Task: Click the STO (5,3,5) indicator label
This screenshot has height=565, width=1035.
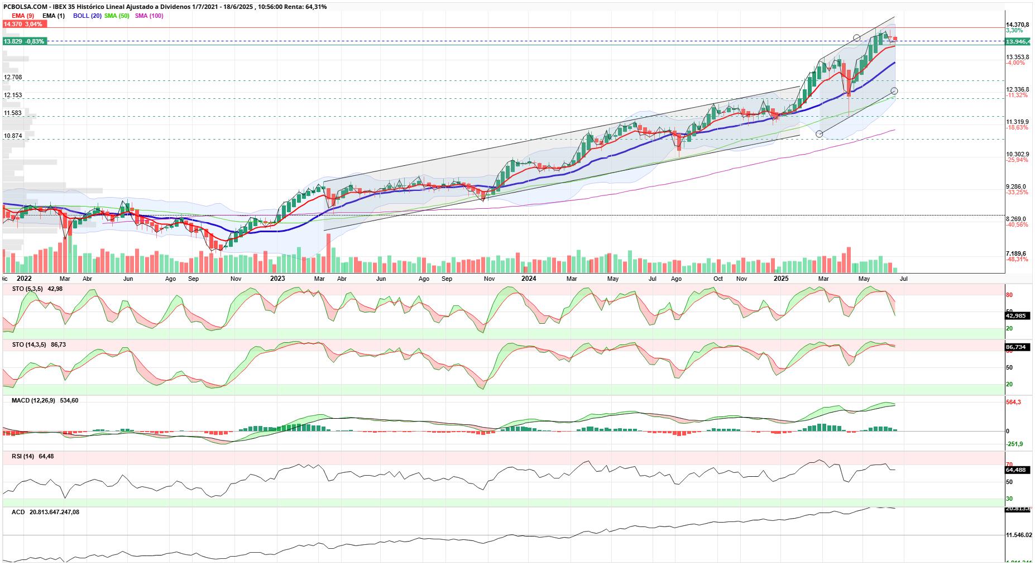Action: click(27, 289)
